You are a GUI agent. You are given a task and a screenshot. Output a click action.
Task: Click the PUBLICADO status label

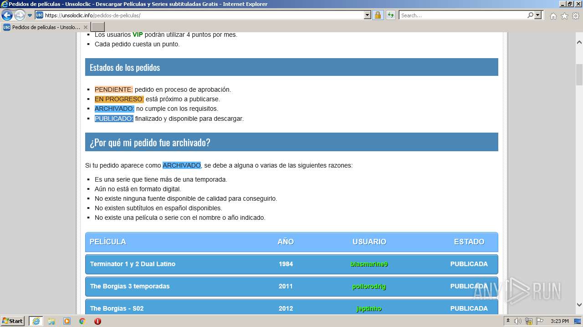point(114,119)
